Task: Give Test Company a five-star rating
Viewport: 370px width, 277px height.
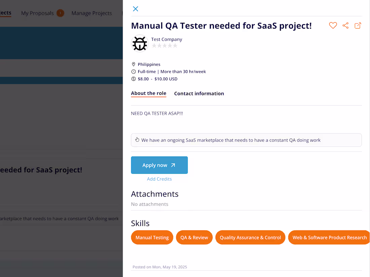Action: 175,45
